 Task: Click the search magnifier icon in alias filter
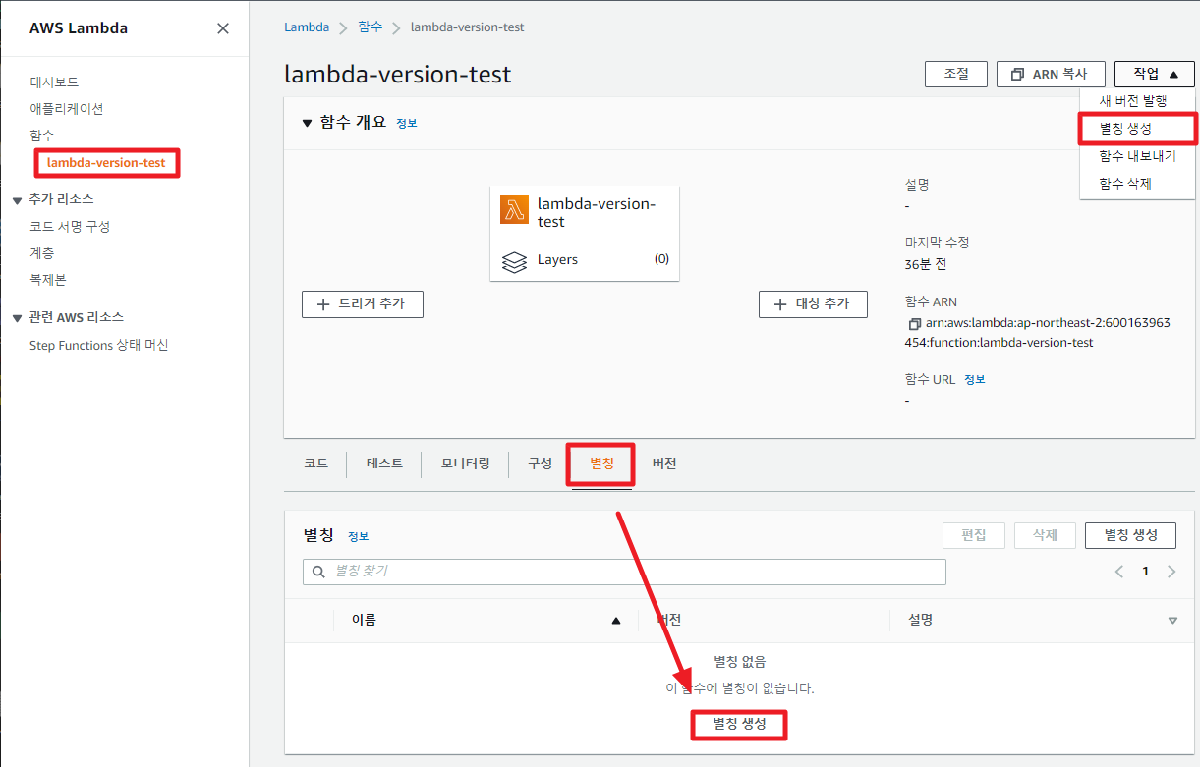[318, 572]
